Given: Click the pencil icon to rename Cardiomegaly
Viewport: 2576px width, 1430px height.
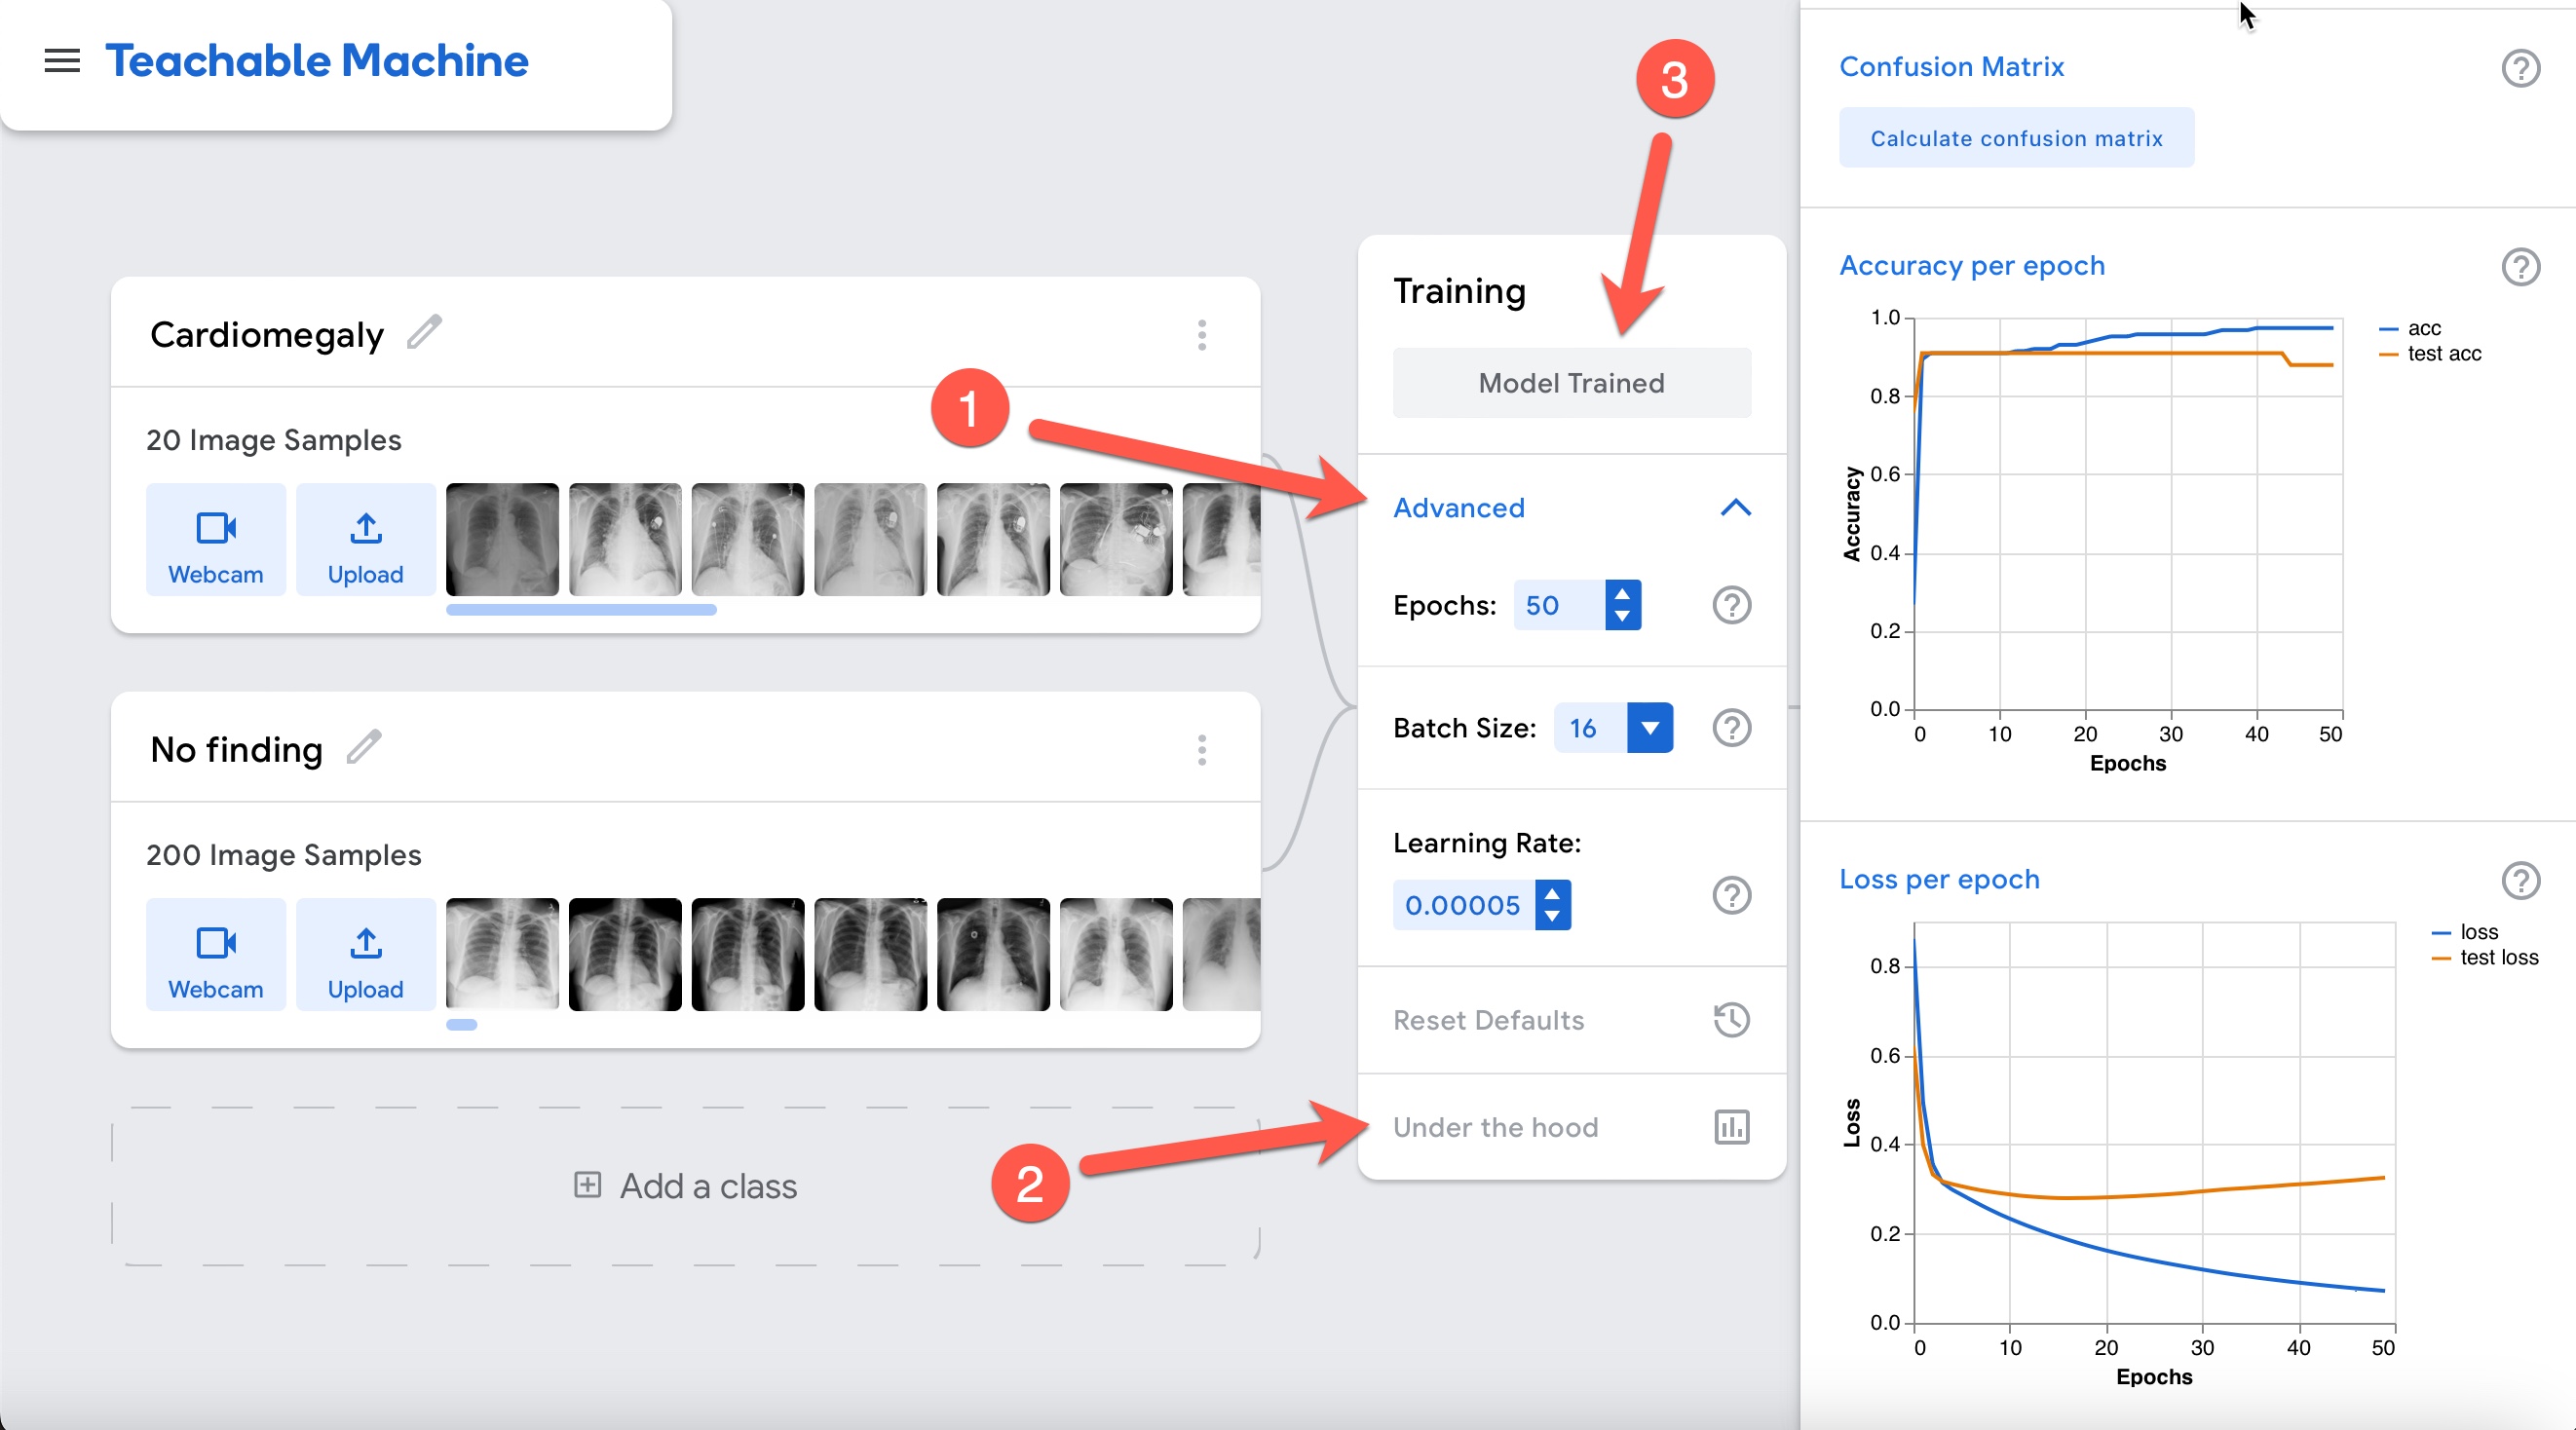Looking at the screenshot, I should click(x=424, y=332).
